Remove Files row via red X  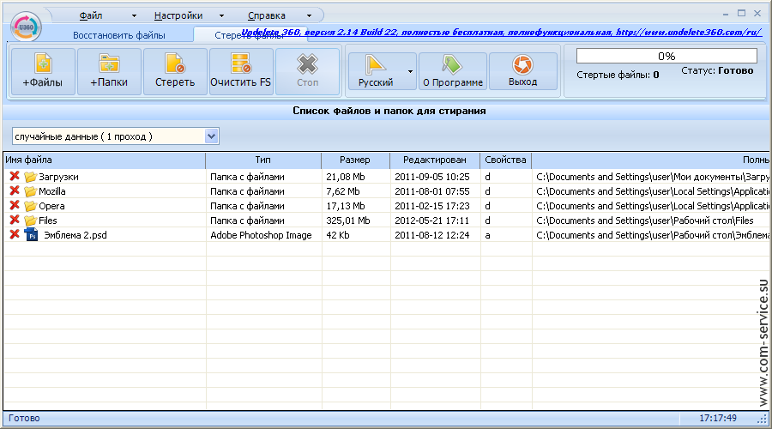click(x=15, y=220)
